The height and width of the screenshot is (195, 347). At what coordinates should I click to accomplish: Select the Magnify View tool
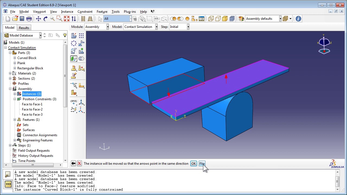52,19
